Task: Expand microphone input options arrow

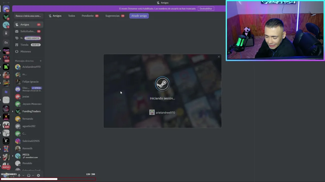Action: pyautogui.click(x=23, y=175)
